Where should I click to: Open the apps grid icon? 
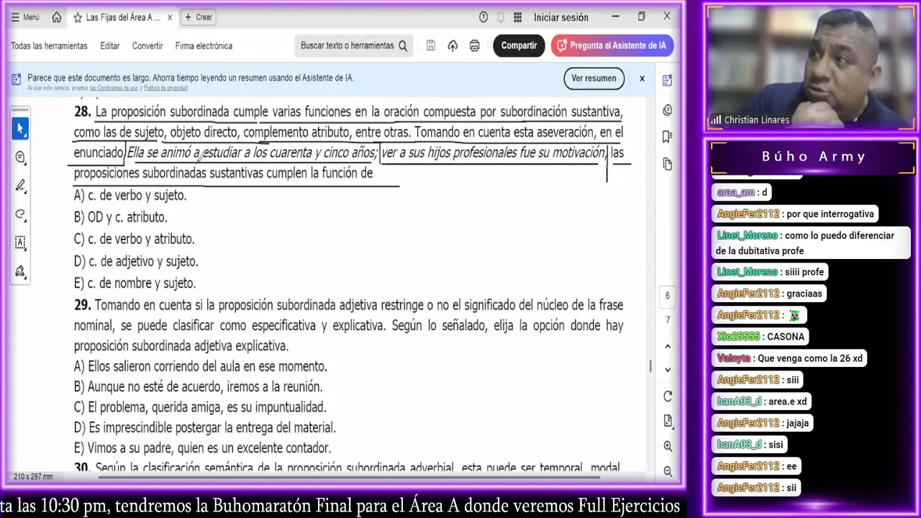point(517,17)
